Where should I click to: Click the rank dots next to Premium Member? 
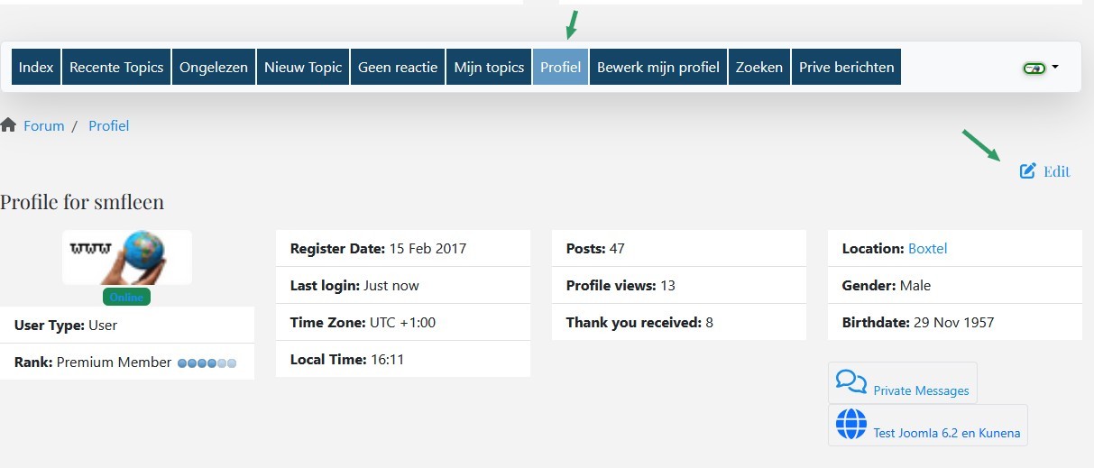(x=207, y=362)
